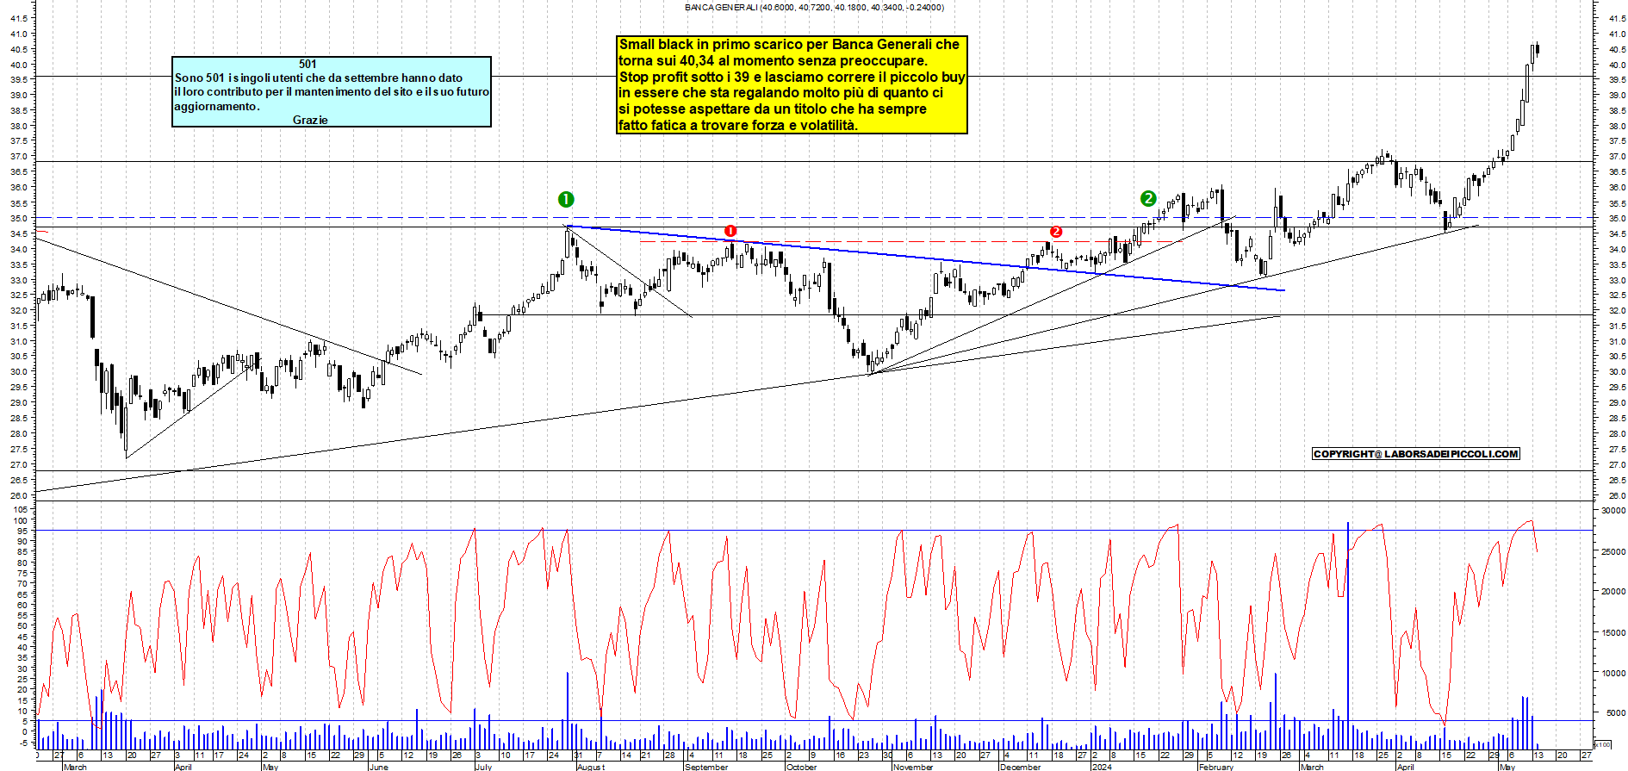Select the red circle marker numbered 2
This screenshot has width=1628, height=771.
point(1056,232)
